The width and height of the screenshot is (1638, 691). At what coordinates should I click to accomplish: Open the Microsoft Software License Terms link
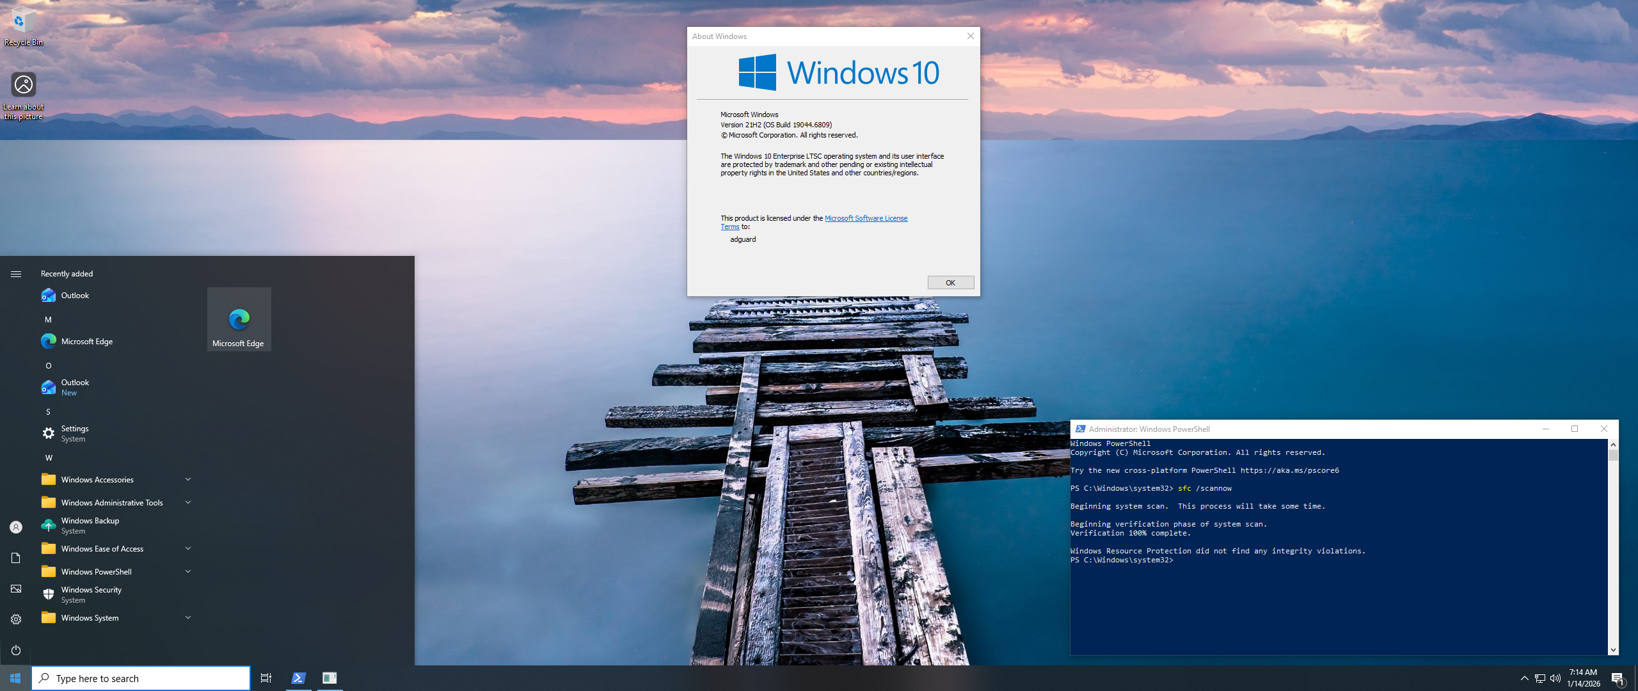point(865,219)
